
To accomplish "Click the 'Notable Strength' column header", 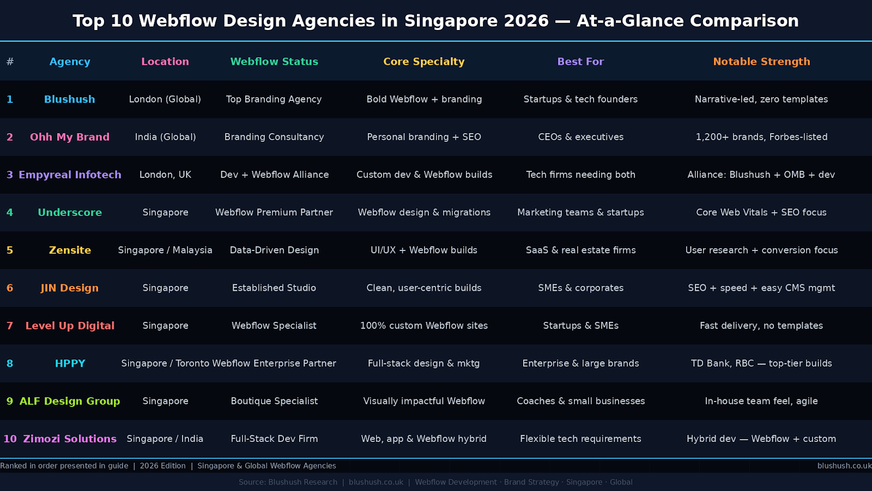I will [761, 62].
